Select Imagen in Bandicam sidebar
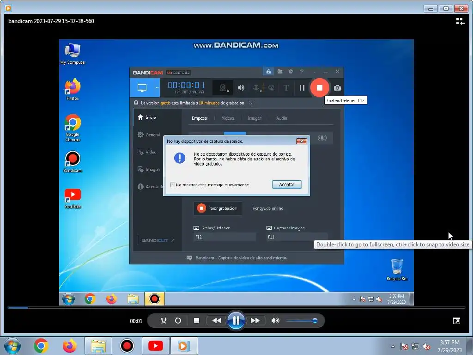 [148, 169]
